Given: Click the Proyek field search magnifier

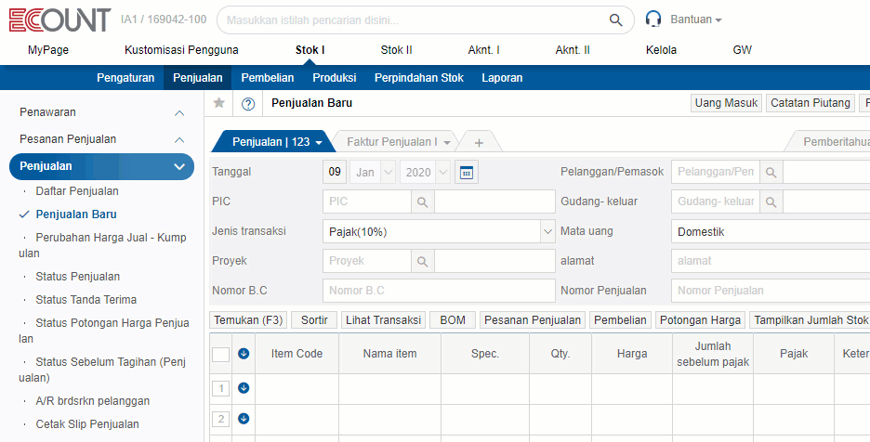Looking at the screenshot, I should point(421,261).
